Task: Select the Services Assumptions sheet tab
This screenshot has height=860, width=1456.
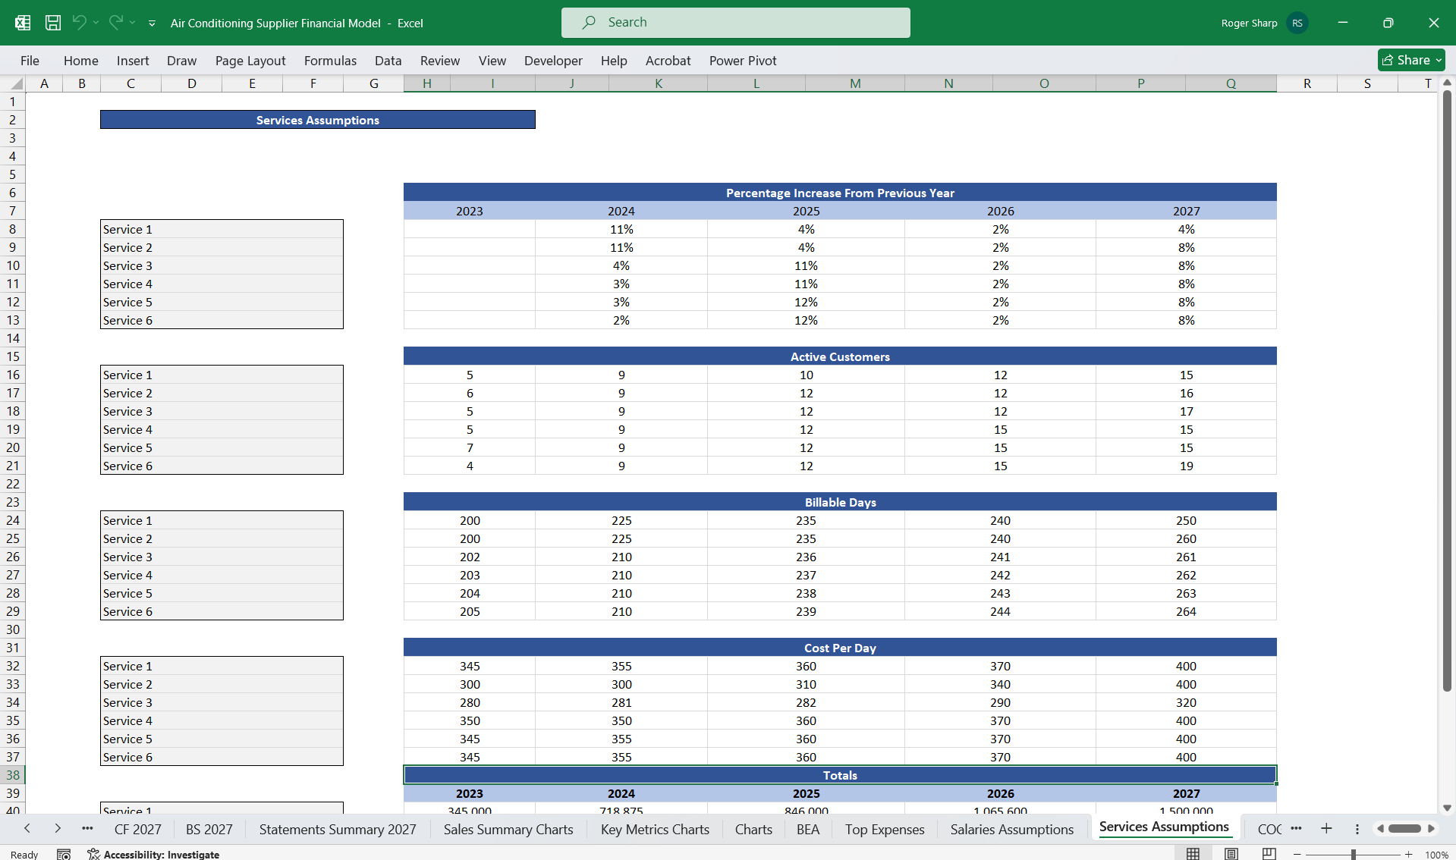Action: tap(1164, 827)
